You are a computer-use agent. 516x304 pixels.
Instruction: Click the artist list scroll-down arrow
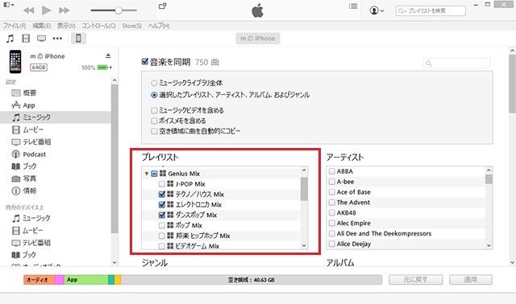(x=489, y=245)
